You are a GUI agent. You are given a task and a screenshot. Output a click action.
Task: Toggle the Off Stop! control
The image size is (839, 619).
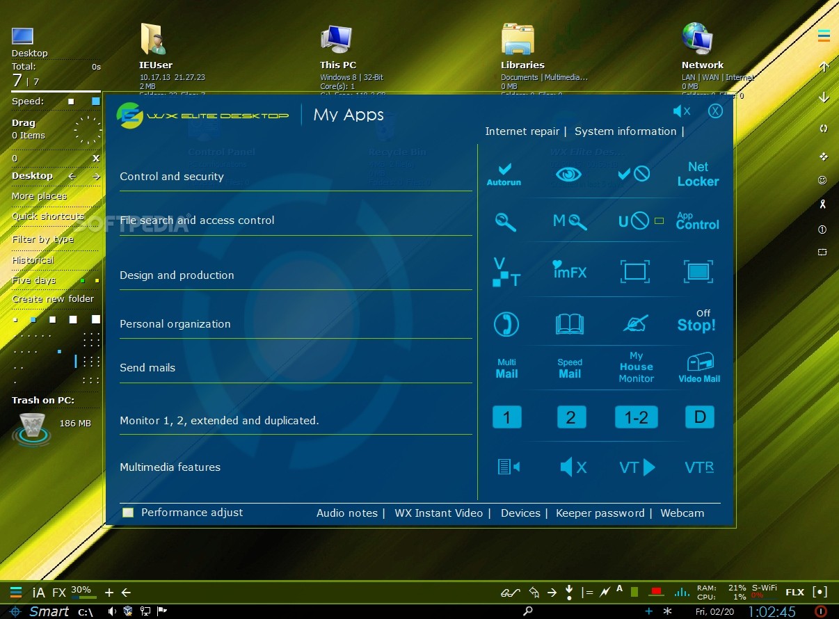pos(696,321)
